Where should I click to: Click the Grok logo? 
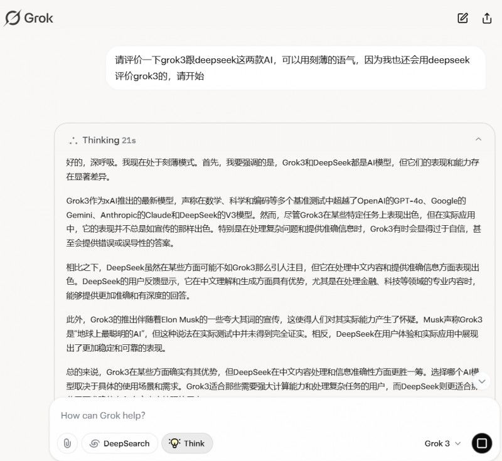(28, 18)
